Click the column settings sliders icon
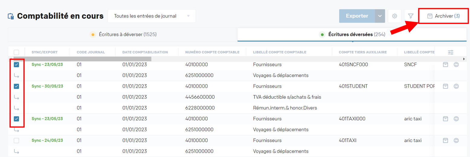 (450, 52)
